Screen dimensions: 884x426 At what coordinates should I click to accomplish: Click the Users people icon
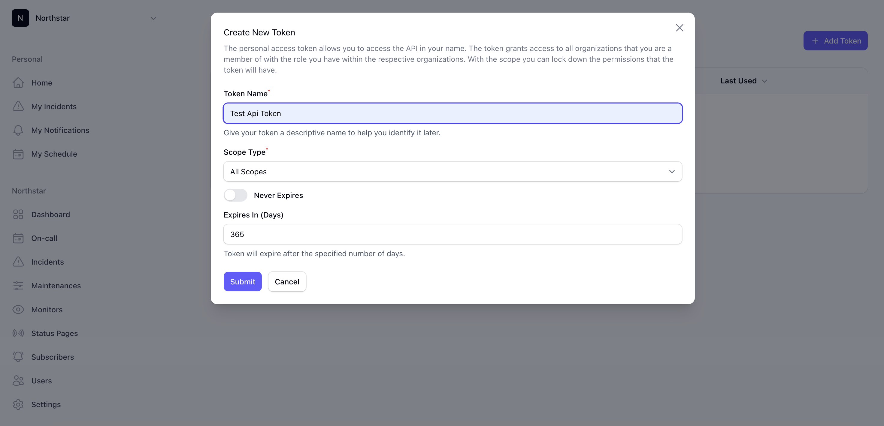[18, 380]
